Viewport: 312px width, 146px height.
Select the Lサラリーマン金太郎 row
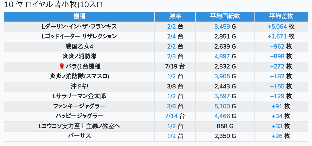click(79, 96)
